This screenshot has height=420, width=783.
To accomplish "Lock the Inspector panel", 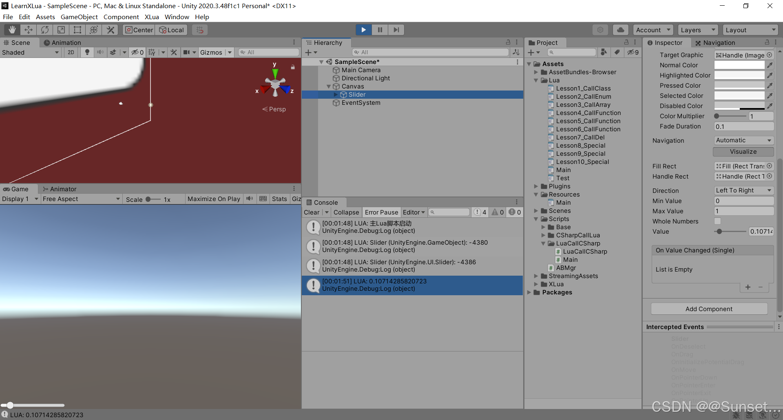I will pyautogui.click(x=767, y=42).
